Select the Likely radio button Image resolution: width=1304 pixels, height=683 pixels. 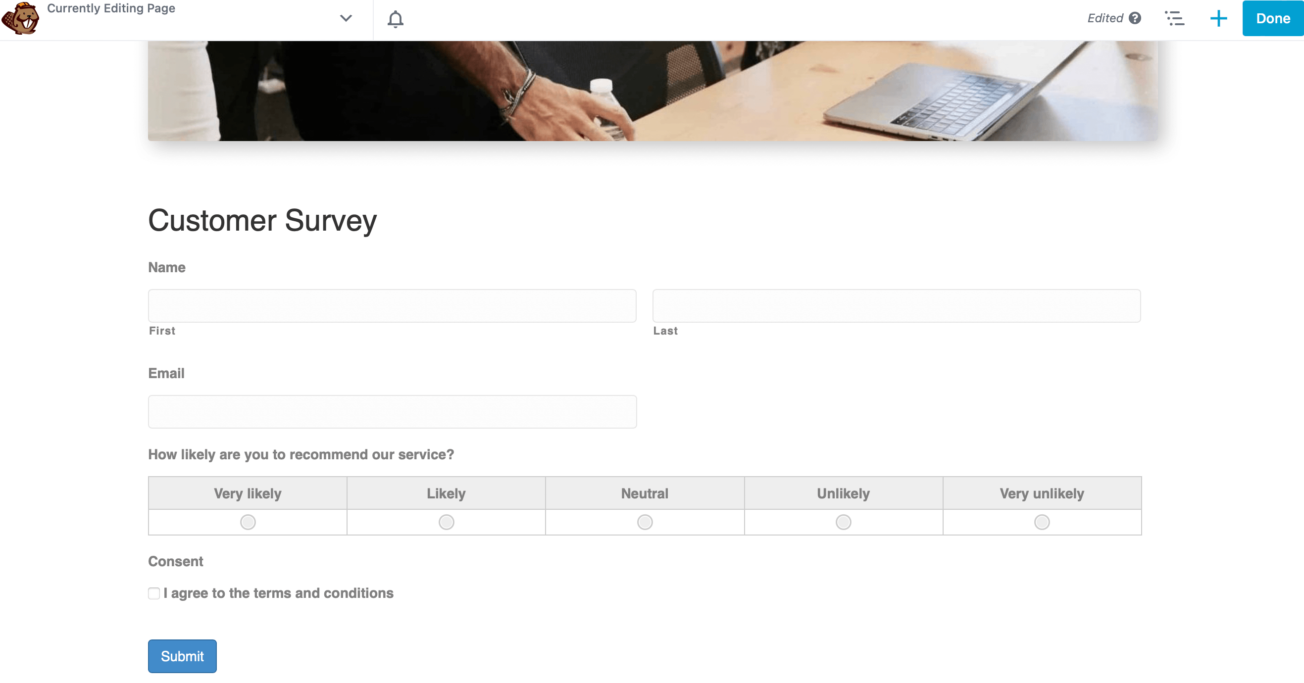446,522
